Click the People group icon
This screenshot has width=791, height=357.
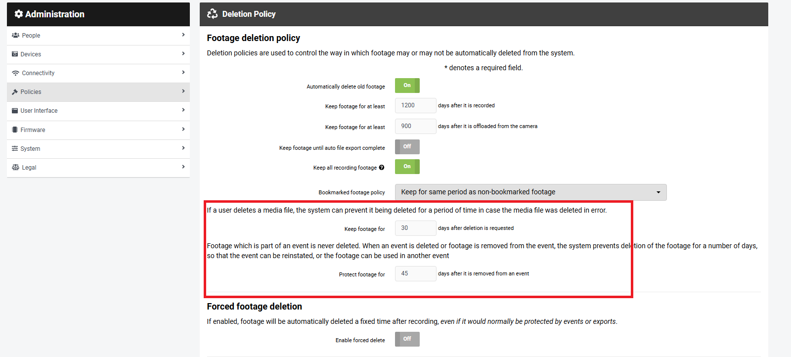[x=15, y=35]
